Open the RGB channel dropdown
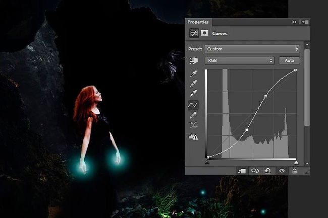Viewport: 328px width, 218px height. click(239, 60)
